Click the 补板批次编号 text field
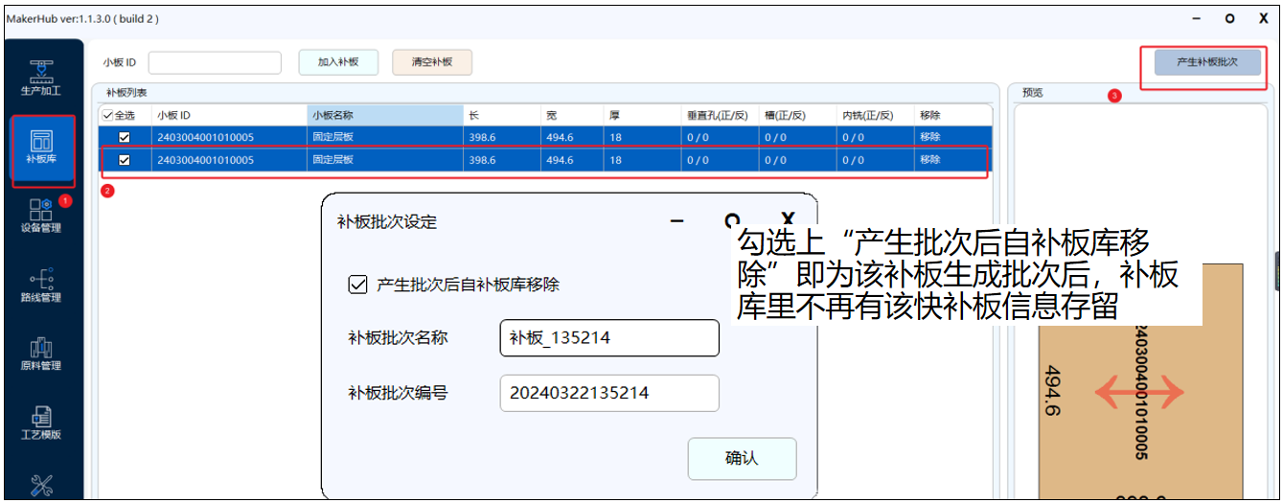This screenshot has height=503, width=1283. pyautogui.click(x=608, y=393)
